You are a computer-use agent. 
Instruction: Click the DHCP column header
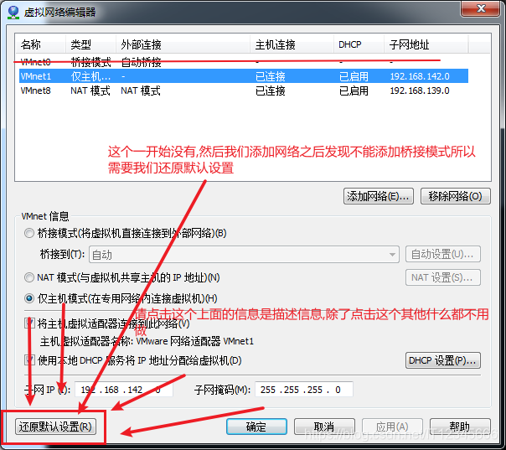[359, 44]
